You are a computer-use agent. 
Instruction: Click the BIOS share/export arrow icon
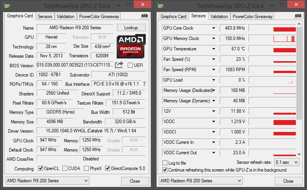pos(119,65)
